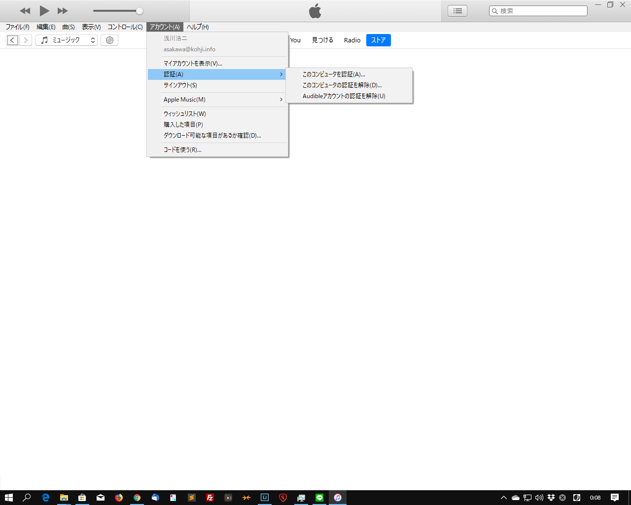This screenshot has width=631, height=505.
Task: Open the ヘルプ(H) menu
Action: (198, 27)
